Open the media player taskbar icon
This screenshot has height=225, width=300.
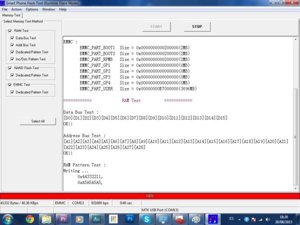point(79,219)
